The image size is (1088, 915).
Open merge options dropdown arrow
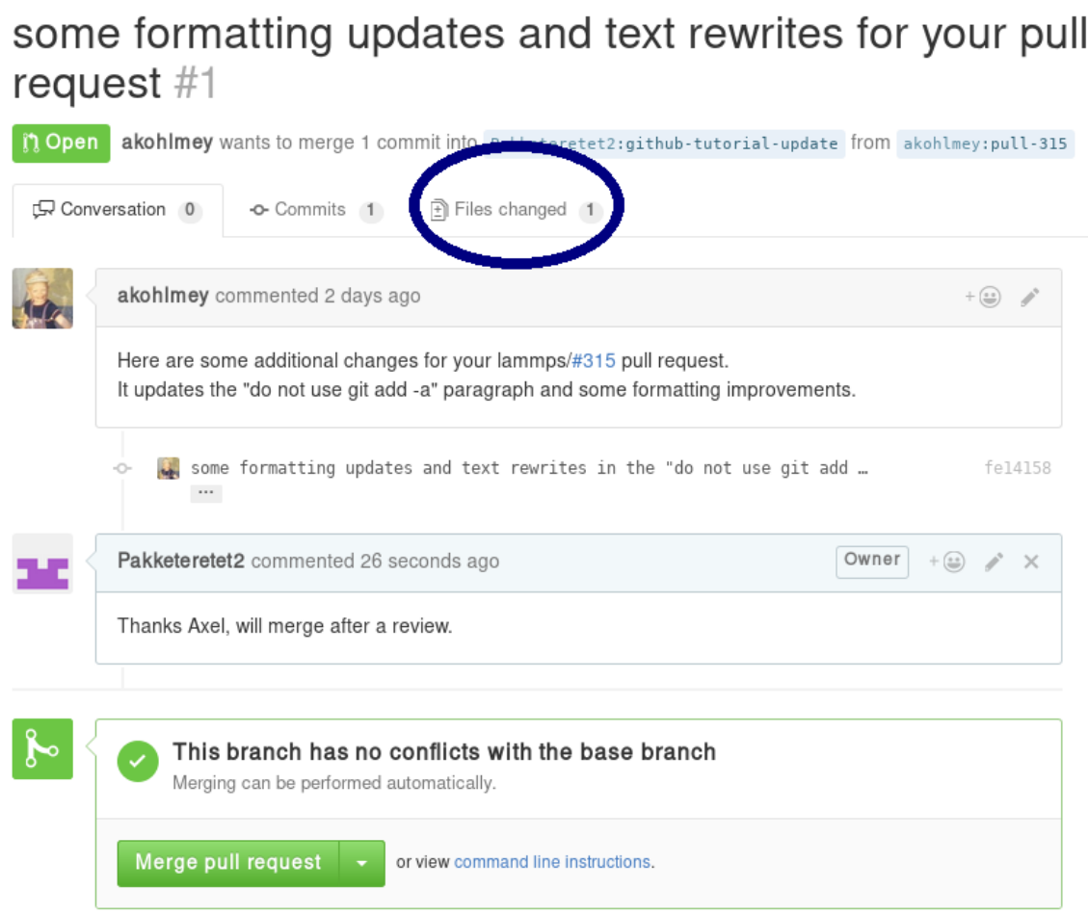click(x=362, y=862)
